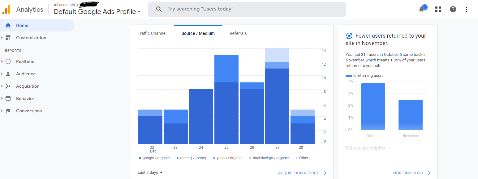This screenshot has width=478, height=179.
Task: Open the help question mark icon
Action: (x=453, y=9)
